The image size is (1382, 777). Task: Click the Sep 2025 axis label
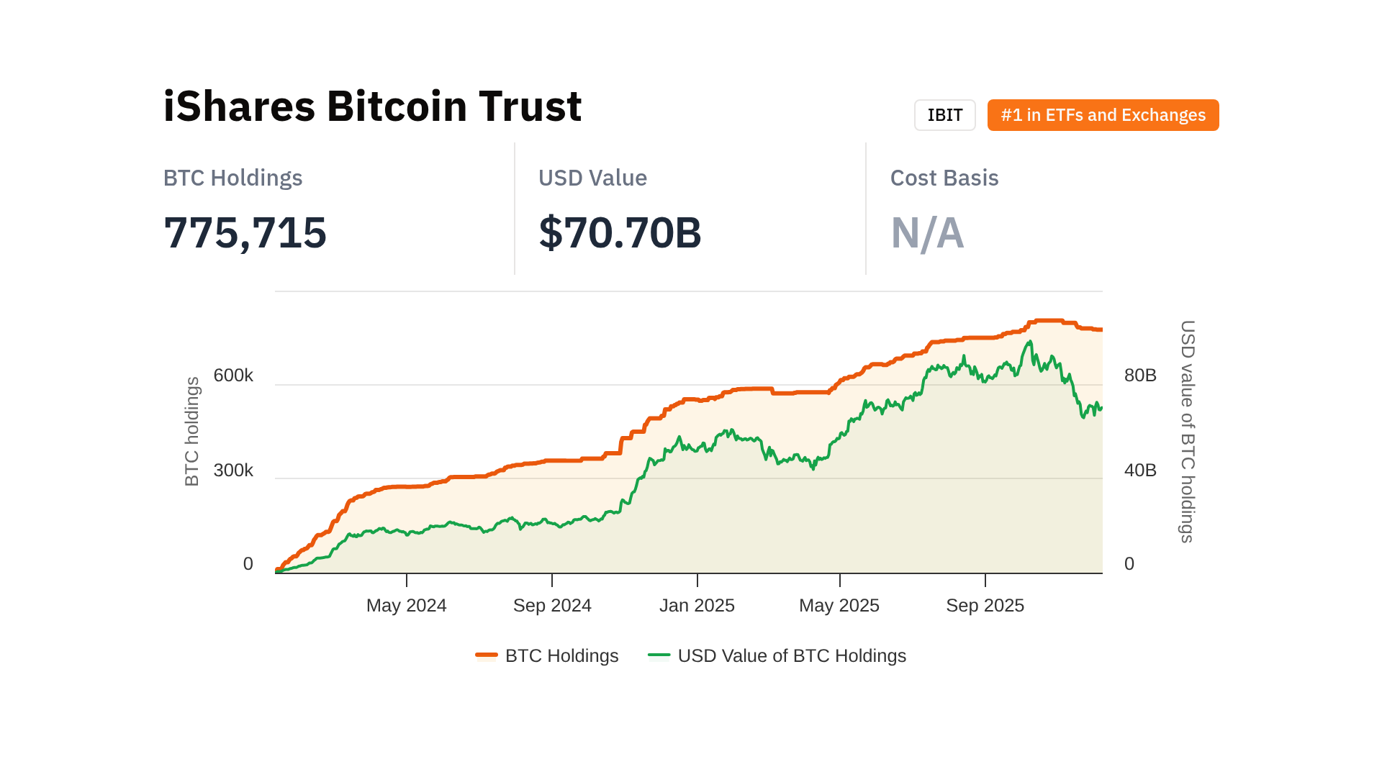pyautogui.click(x=985, y=605)
